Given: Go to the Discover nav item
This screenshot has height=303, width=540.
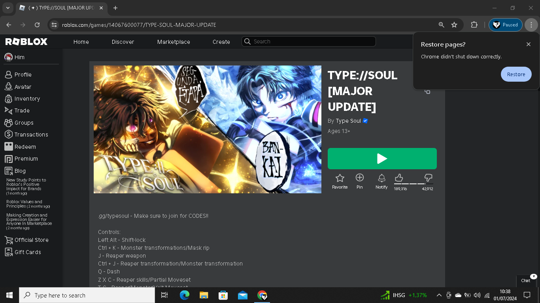Looking at the screenshot, I should 123,42.
